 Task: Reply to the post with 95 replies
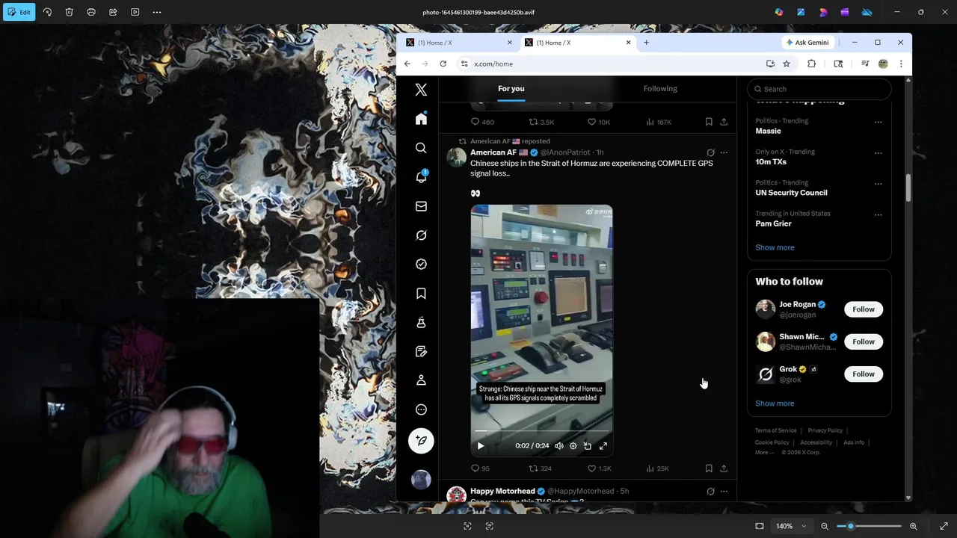[x=480, y=469]
